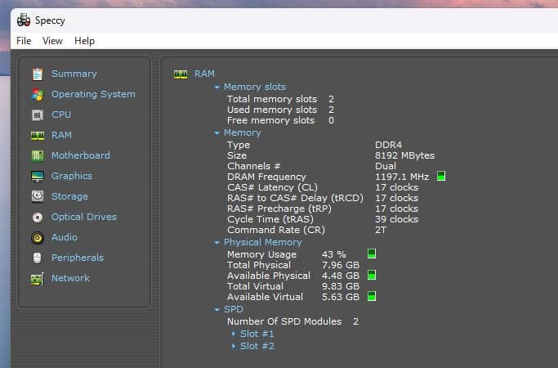
Task: Go to the Summary section
Action: [x=74, y=74]
